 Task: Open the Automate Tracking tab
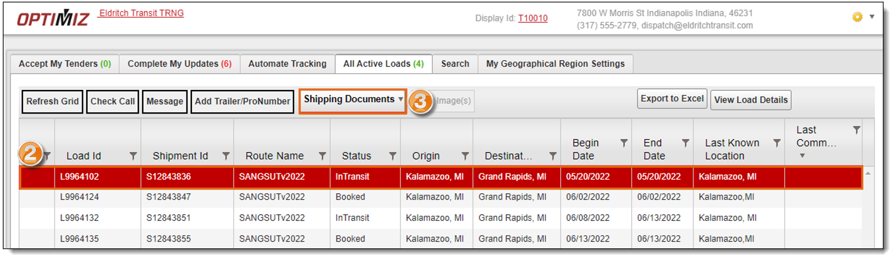coord(287,64)
